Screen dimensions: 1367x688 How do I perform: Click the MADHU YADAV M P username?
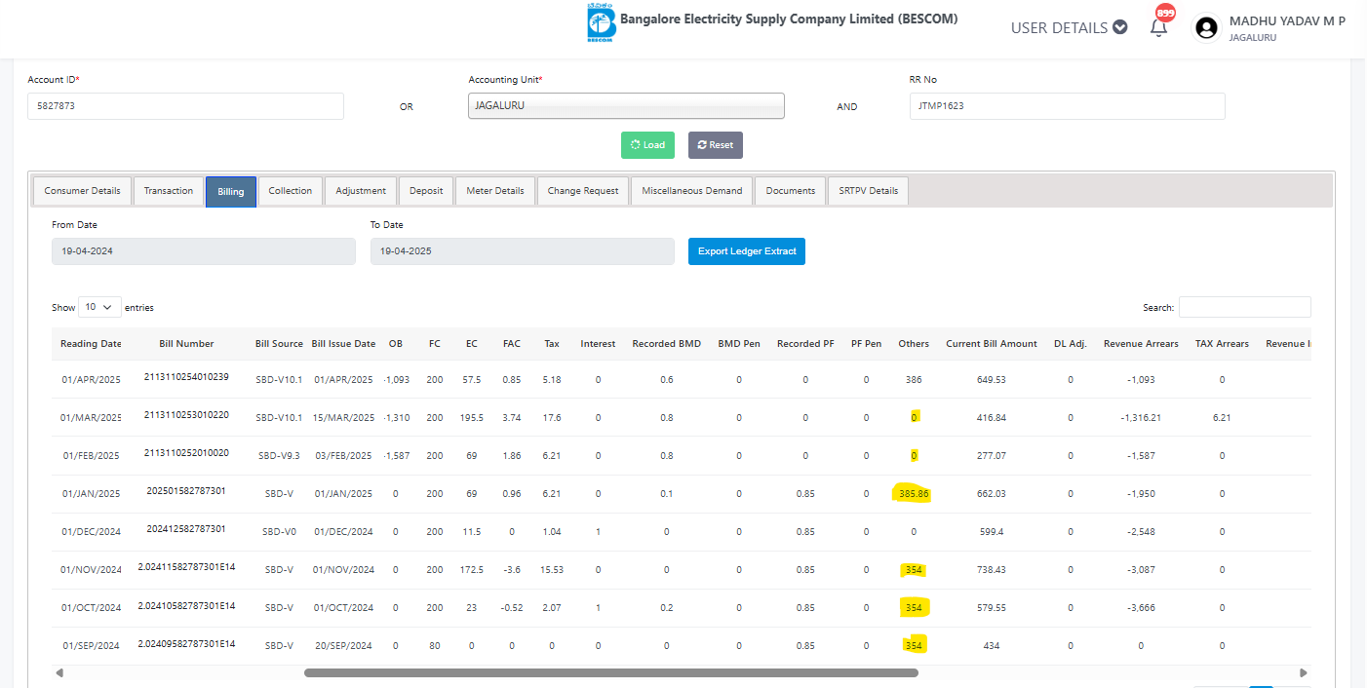[1287, 20]
